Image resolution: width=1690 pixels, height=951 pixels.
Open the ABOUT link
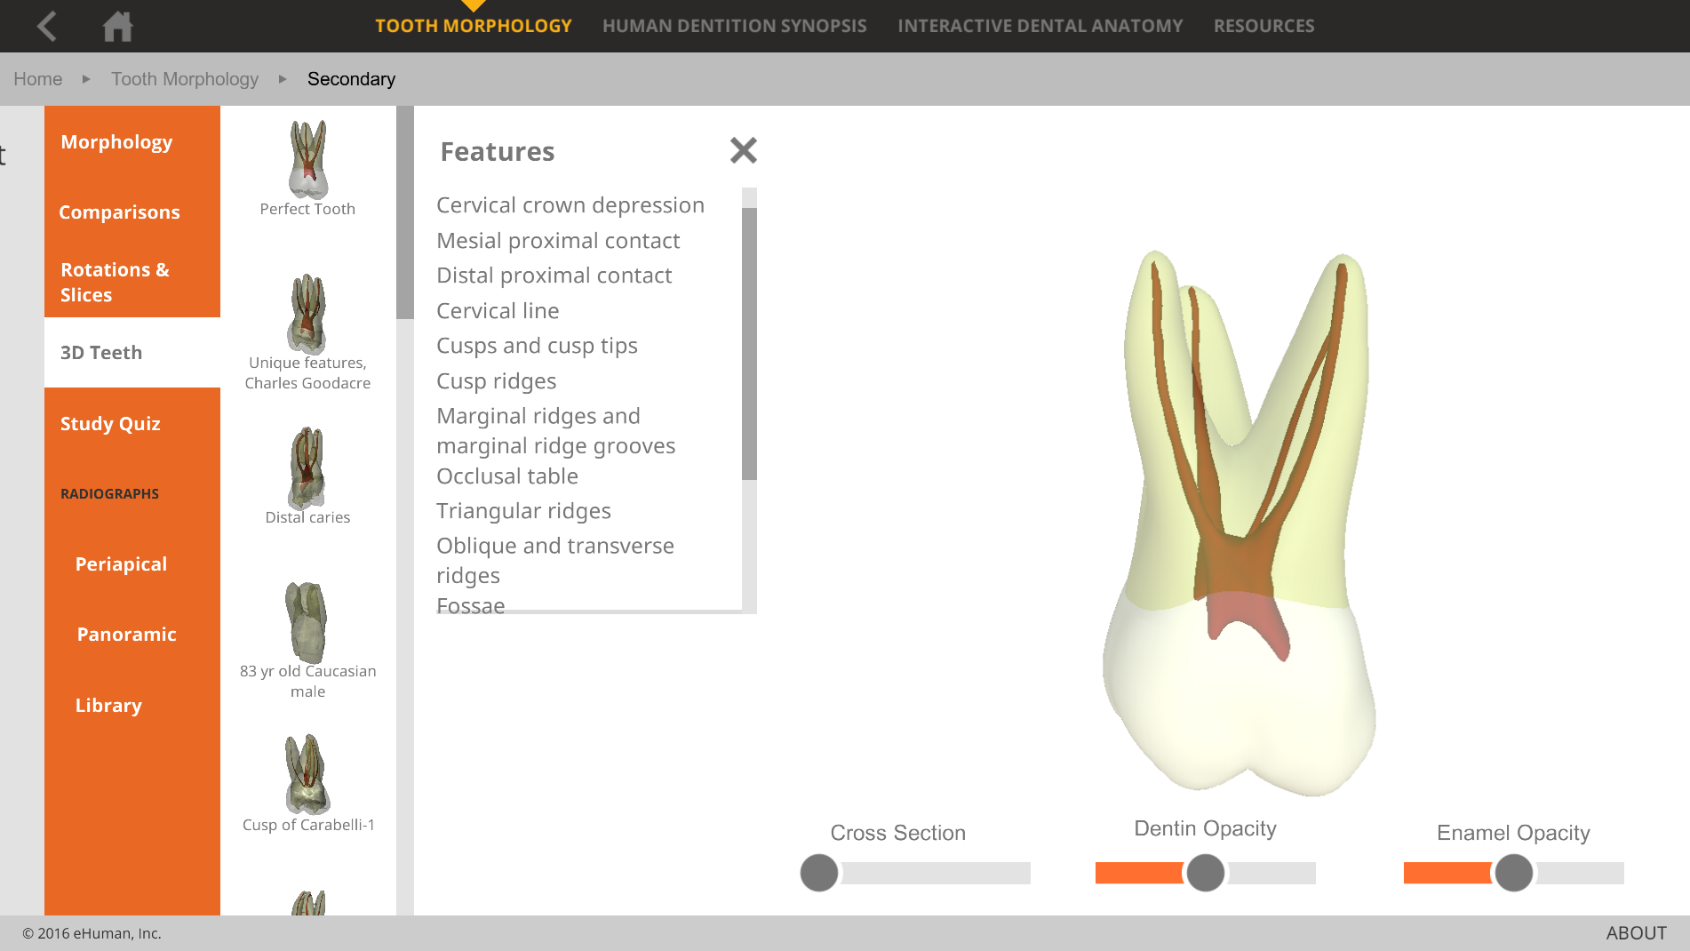pos(1636,933)
